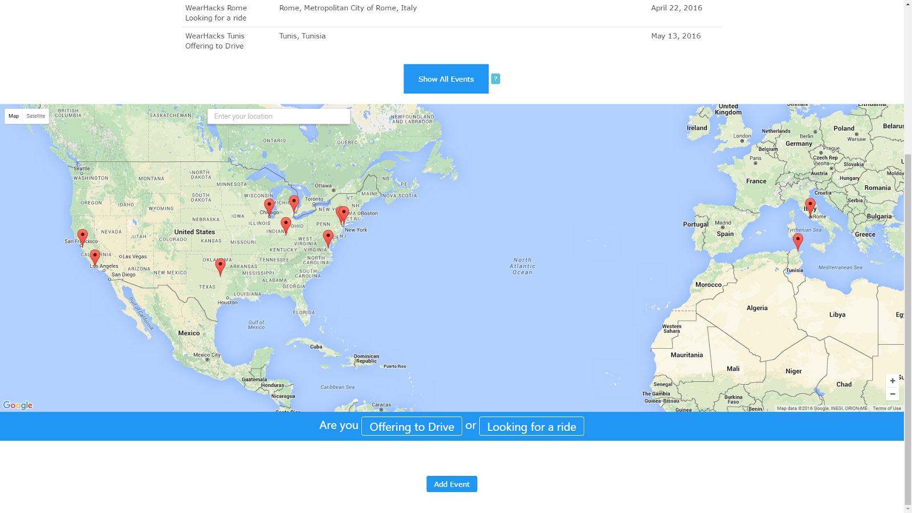Click the Show All Events button

446,79
